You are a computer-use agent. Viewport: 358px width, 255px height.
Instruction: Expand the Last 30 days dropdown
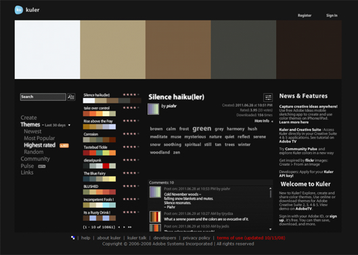pos(69,125)
